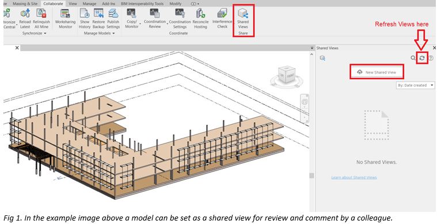Switch to the Add-Ins tab
This screenshot has height=224, width=437.
pyautogui.click(x=109, y=3)
